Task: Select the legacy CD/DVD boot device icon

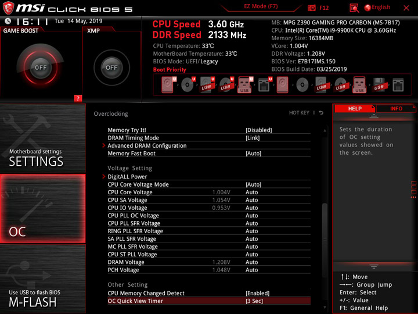Action: tap(302, 85)
